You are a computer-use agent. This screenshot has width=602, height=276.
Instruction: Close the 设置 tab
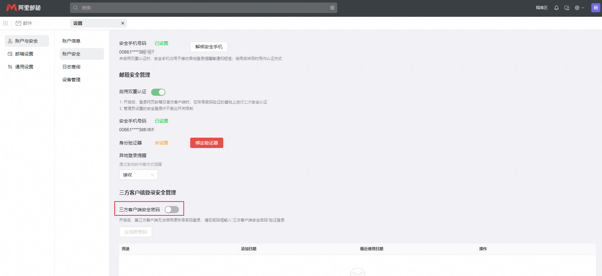click(123, 23)
